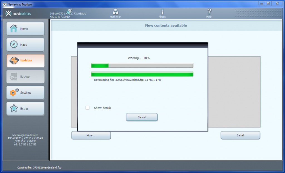285x173 pixels.
Task: Click the 18% overall progress bar
Action: pyautogui.click(x=142, y=65)
